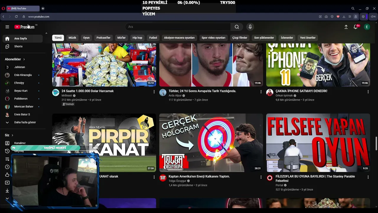378x213 pixels.
Task: Open Enis Kirazoglu channel subscription
Action: coord(22,75)
